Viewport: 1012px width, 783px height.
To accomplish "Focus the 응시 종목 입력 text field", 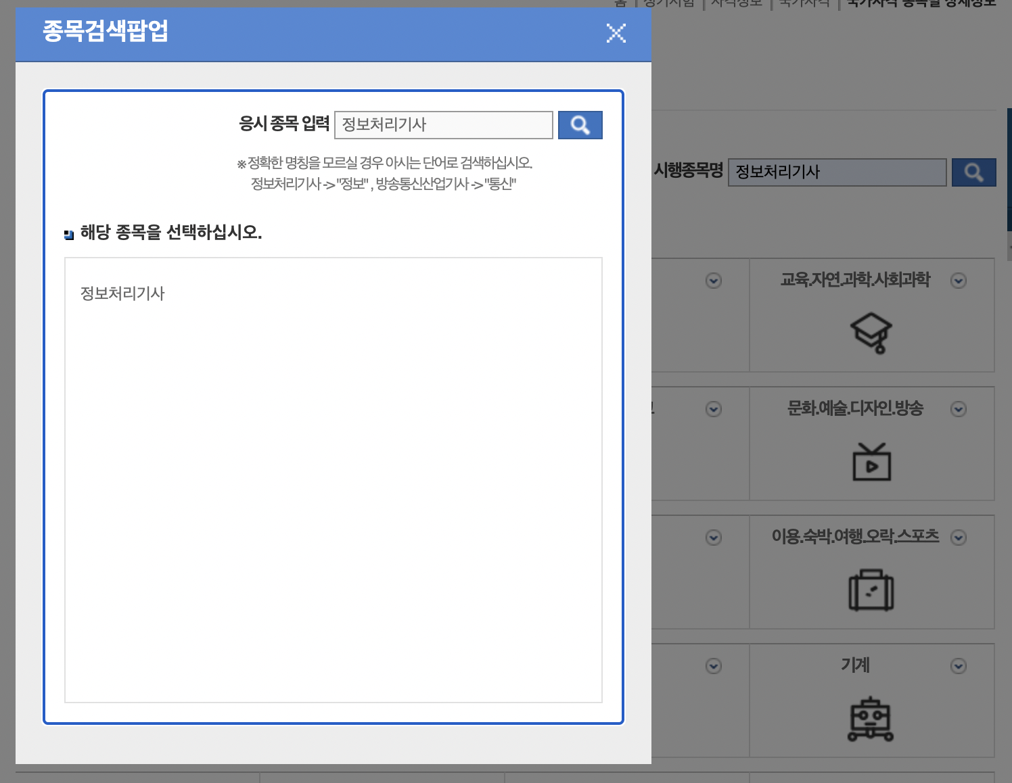I will coord(444,125).
